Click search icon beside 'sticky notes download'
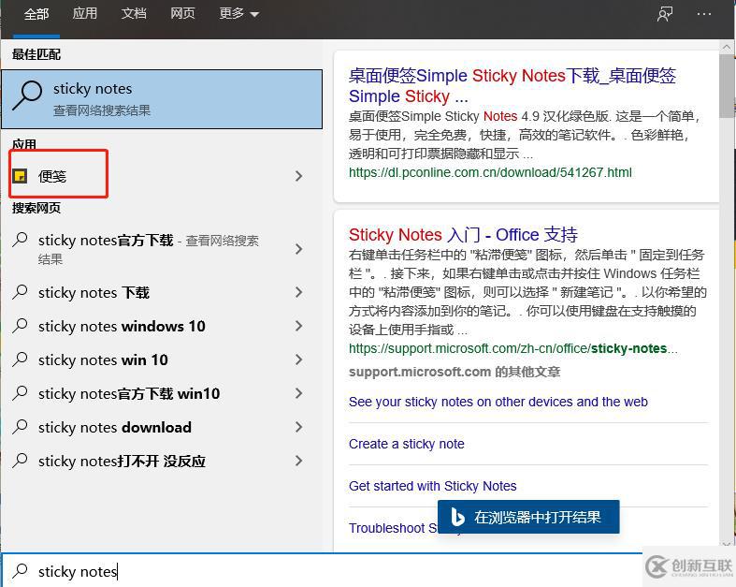The height and width of the screenshot is (587, 736). click(20, 427)
